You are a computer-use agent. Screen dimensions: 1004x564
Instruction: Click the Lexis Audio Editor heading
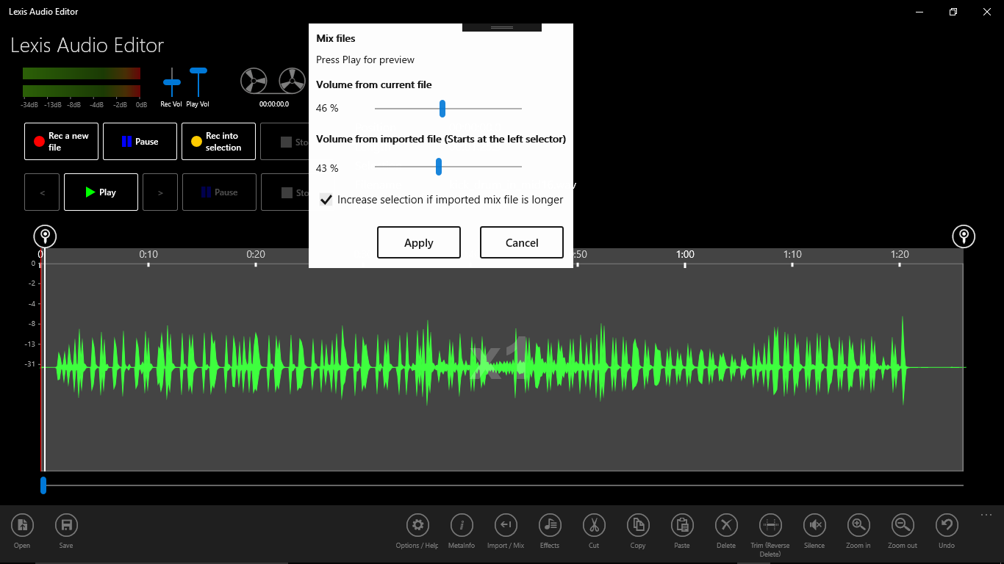tap(87, 45)
